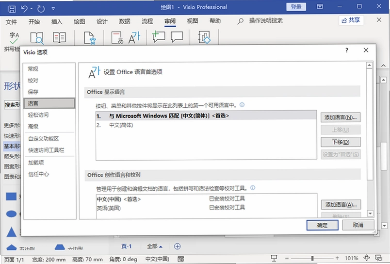Click the Undo arrow icon
The height and width of the screenshot is (264, 390).
pyautogui.click(x=24, y=9)
